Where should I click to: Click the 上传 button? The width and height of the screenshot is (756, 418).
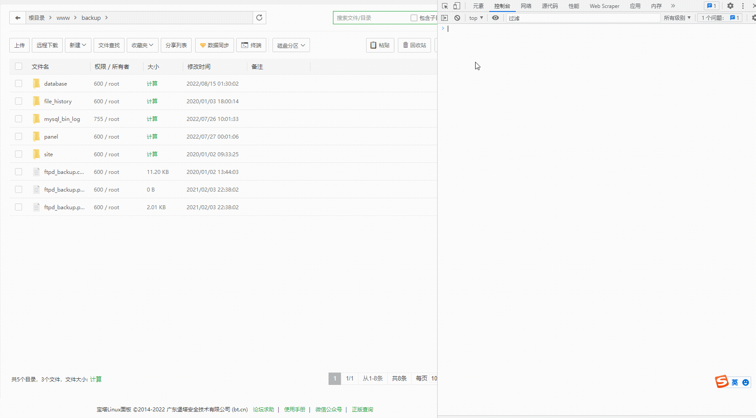click(x=19, y=45)
